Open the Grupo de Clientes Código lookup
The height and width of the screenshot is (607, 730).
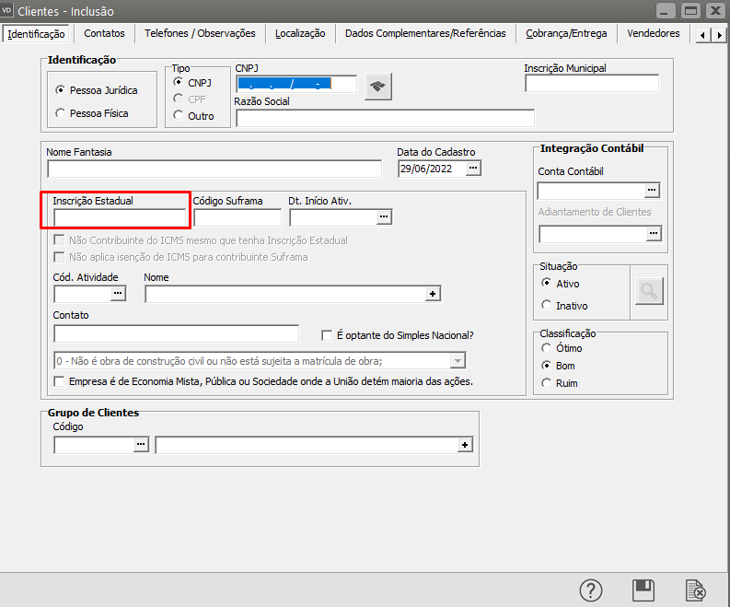pos(141,445)
